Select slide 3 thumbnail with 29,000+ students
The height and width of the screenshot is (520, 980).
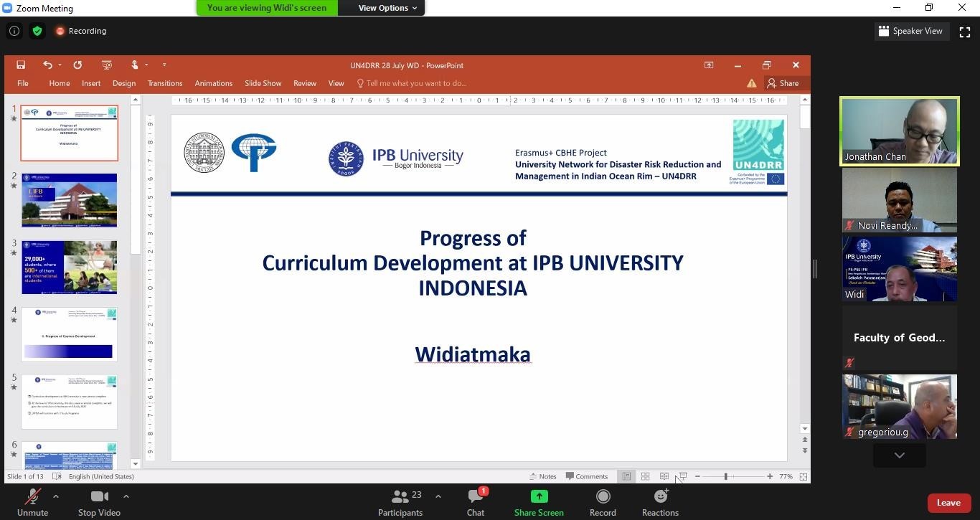pyautogui.click(x=70, y=267)
